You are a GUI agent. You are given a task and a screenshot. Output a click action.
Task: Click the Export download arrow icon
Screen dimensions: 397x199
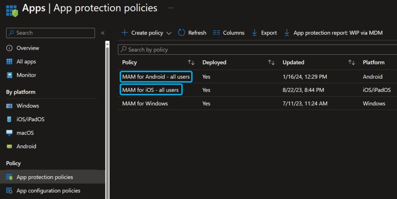[x=254, y=33]
